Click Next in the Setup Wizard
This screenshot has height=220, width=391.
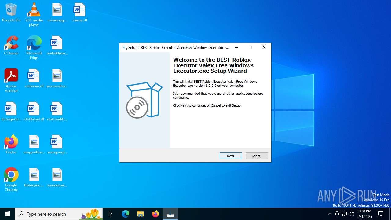[x=231, y=156]
